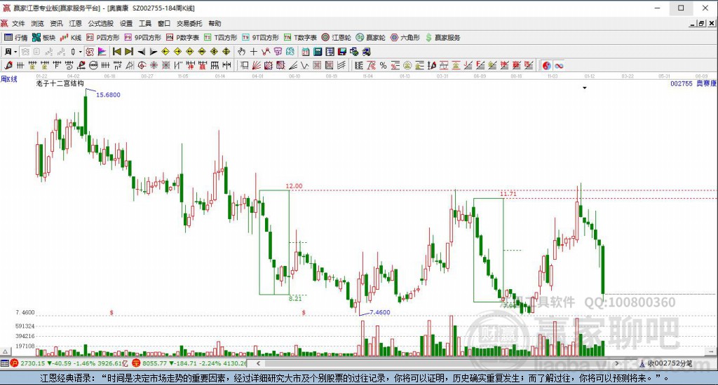Open 赢家服务 with the dollar icon
This screenshot has height=385, width=718.
click(x=442, y=38)
